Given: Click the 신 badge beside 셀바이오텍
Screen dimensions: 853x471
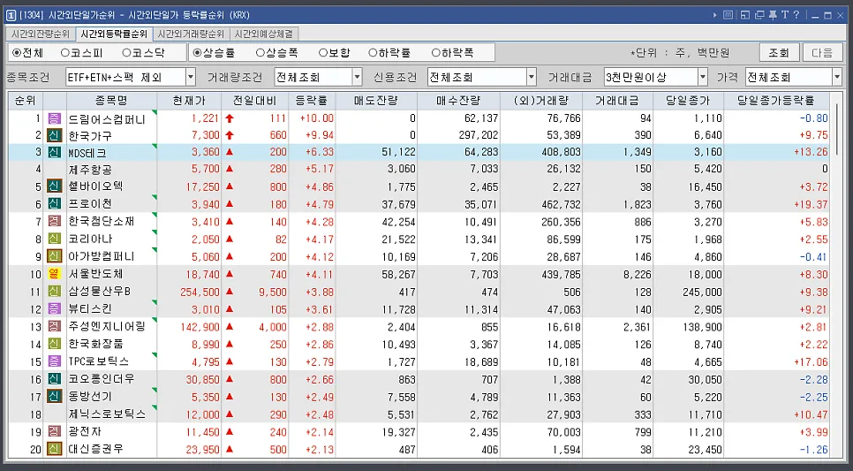Looking at the screenshot, I should 54,186.
